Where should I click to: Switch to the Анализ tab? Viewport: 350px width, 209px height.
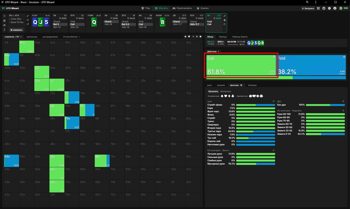pyautogui.click(x=202, y=8)
